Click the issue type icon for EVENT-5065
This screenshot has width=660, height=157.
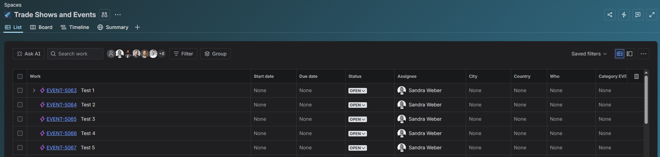(x=42, y=119)
